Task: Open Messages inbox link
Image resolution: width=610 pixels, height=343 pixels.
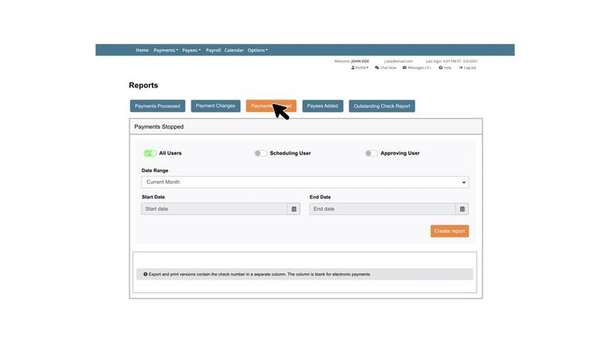Action: [417, 67]
